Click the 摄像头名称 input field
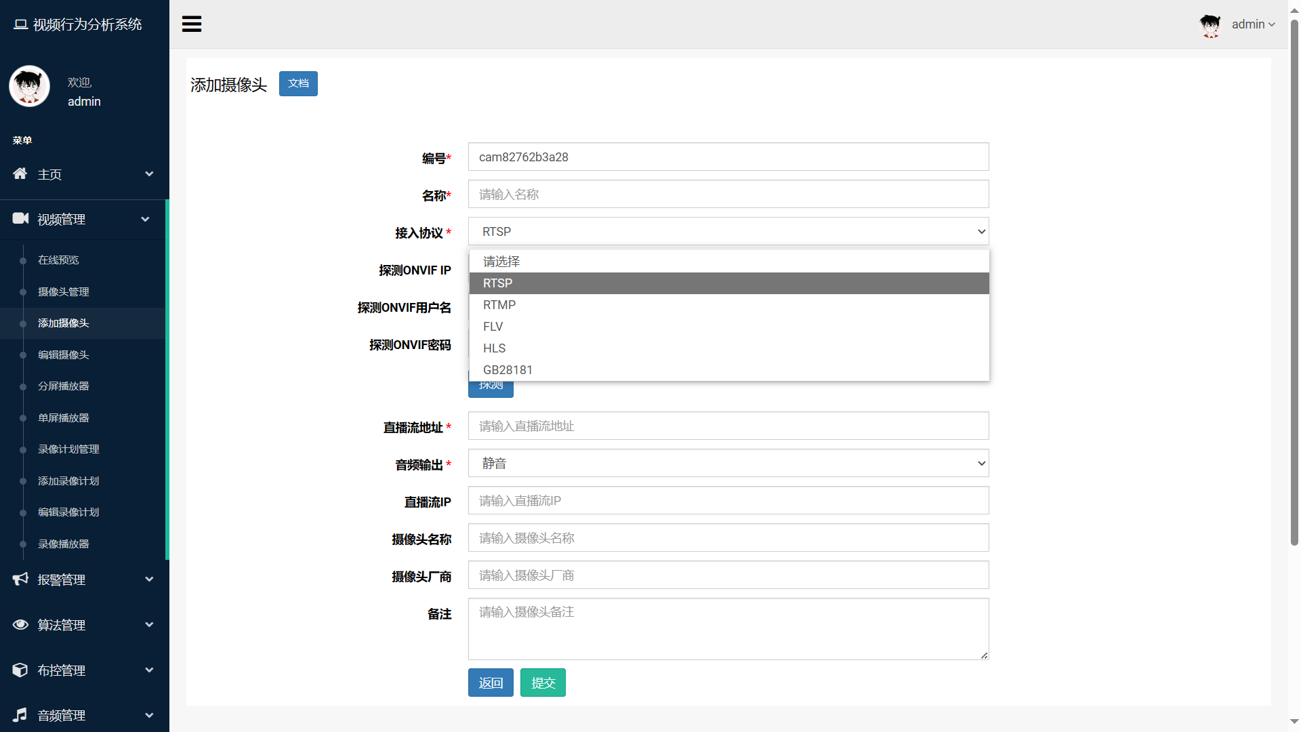Viewport: 1301px width, 732px height. point(728,537)
